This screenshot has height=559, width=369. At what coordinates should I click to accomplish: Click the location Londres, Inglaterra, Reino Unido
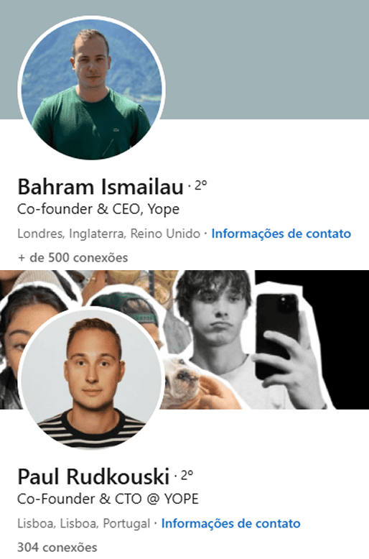point(108,234)
